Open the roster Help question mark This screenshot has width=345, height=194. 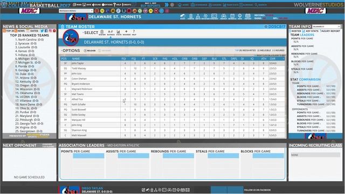point(134,32)
